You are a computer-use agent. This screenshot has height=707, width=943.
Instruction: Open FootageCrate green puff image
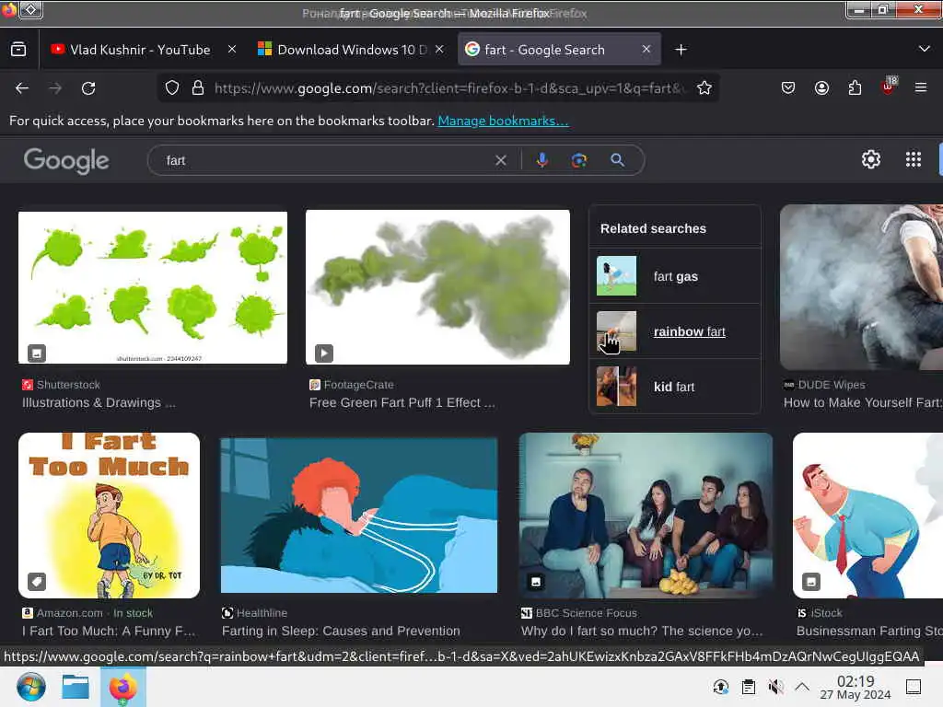click(x=437, y=287)
